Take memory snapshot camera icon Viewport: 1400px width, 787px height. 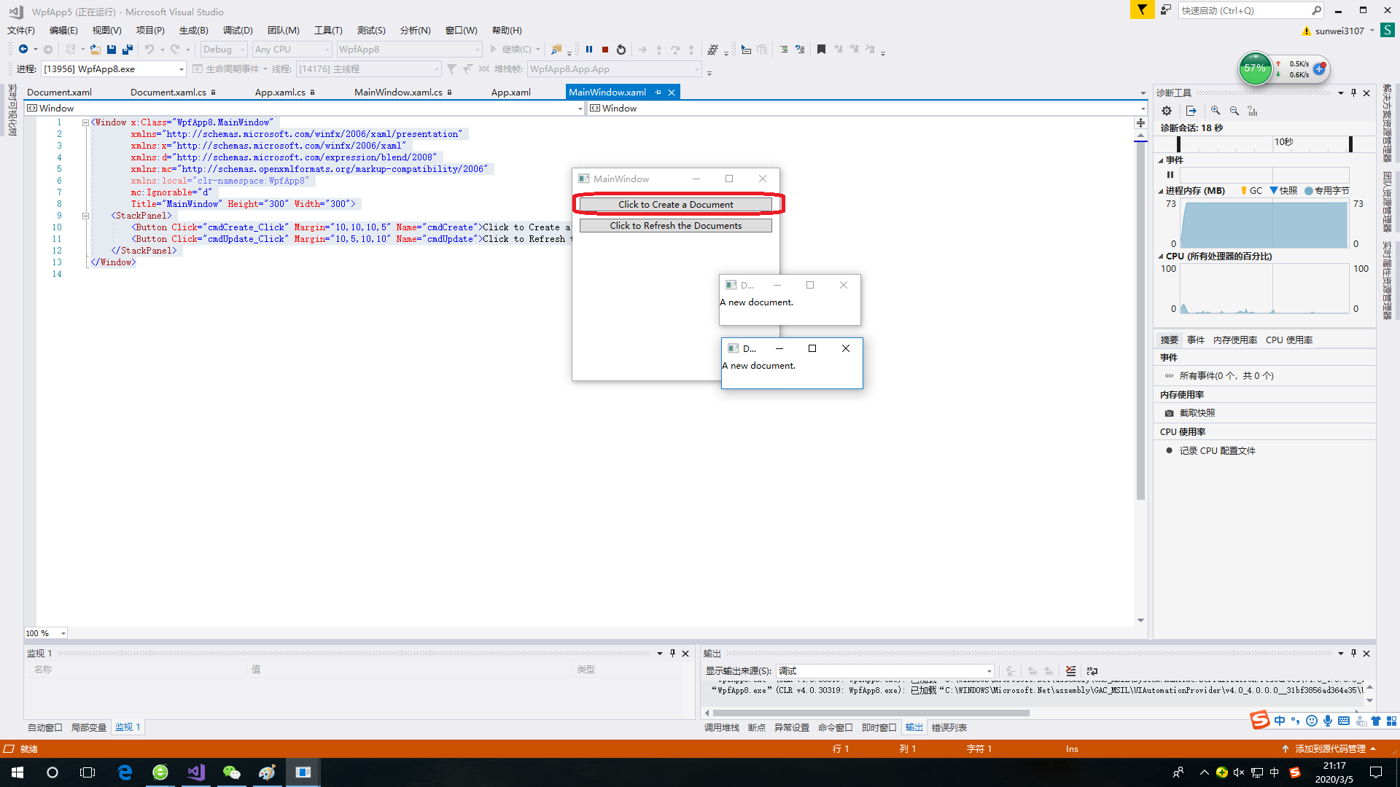pos(1170,413)
